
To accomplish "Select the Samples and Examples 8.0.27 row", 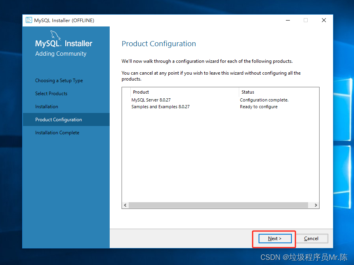I will point(220,107).
